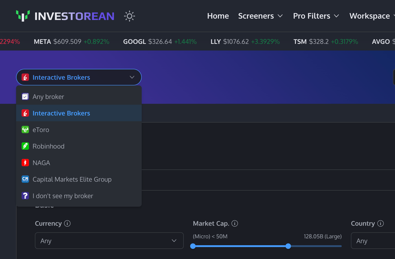The width and height of the screenshot is (395, 259).
Task: Select I don't see my broker
Action: coord(79,196)
